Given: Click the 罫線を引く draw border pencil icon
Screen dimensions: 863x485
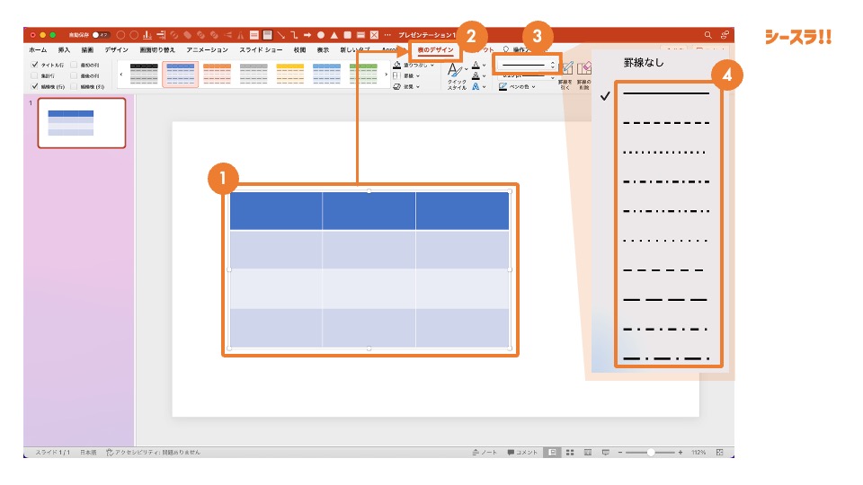Looking at the screenshot, I should [x=567, y=68].
